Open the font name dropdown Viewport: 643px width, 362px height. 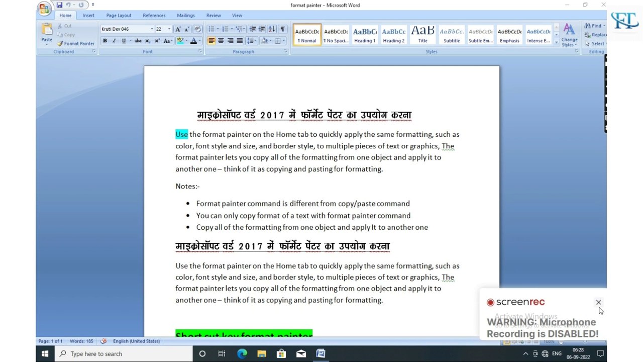[x=152, y=29]
